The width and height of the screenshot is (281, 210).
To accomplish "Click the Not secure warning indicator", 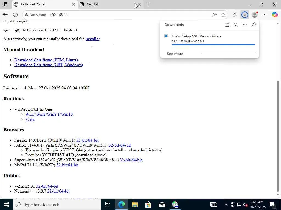I will pyautogui.click(x=35, y=15).
